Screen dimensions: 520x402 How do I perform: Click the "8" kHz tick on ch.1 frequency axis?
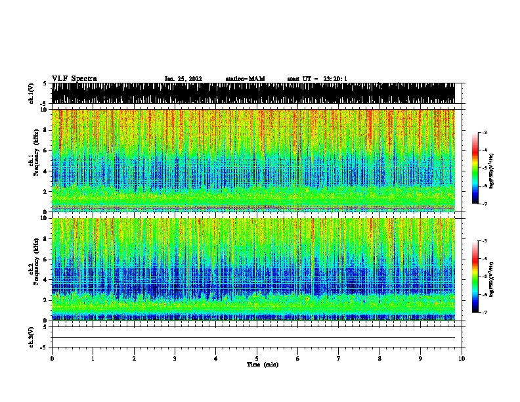click(x=46, y=130)
